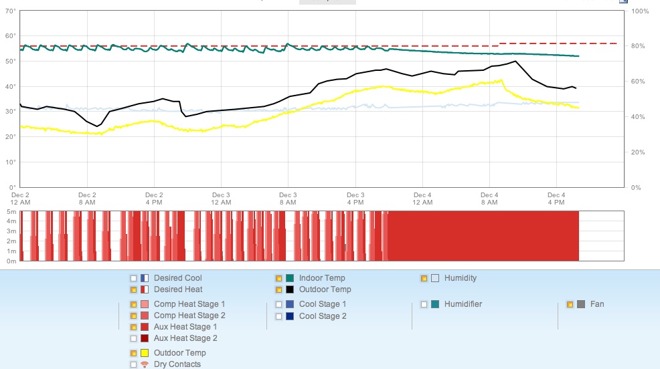
Task: Click the 'Cool Stage 2' label
Action: [x=323, y=316]
